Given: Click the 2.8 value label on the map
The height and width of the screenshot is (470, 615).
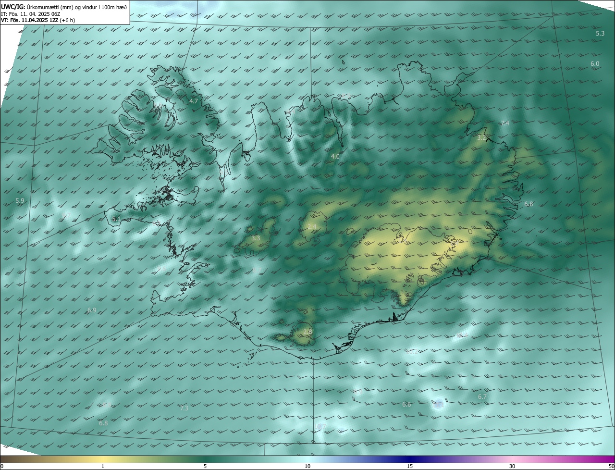Looking at the screenshot, I should click(307, 332).
